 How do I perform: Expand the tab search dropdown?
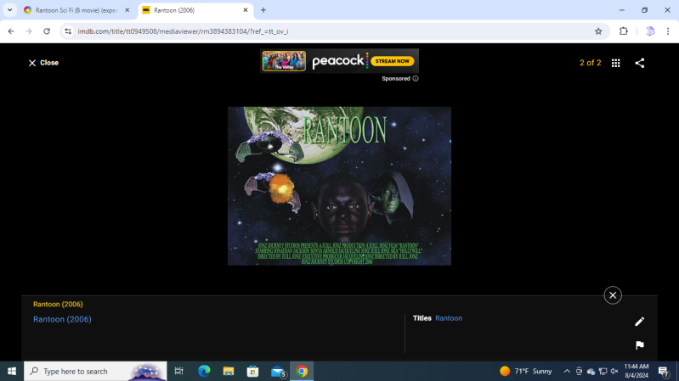[x=9, y=10]
